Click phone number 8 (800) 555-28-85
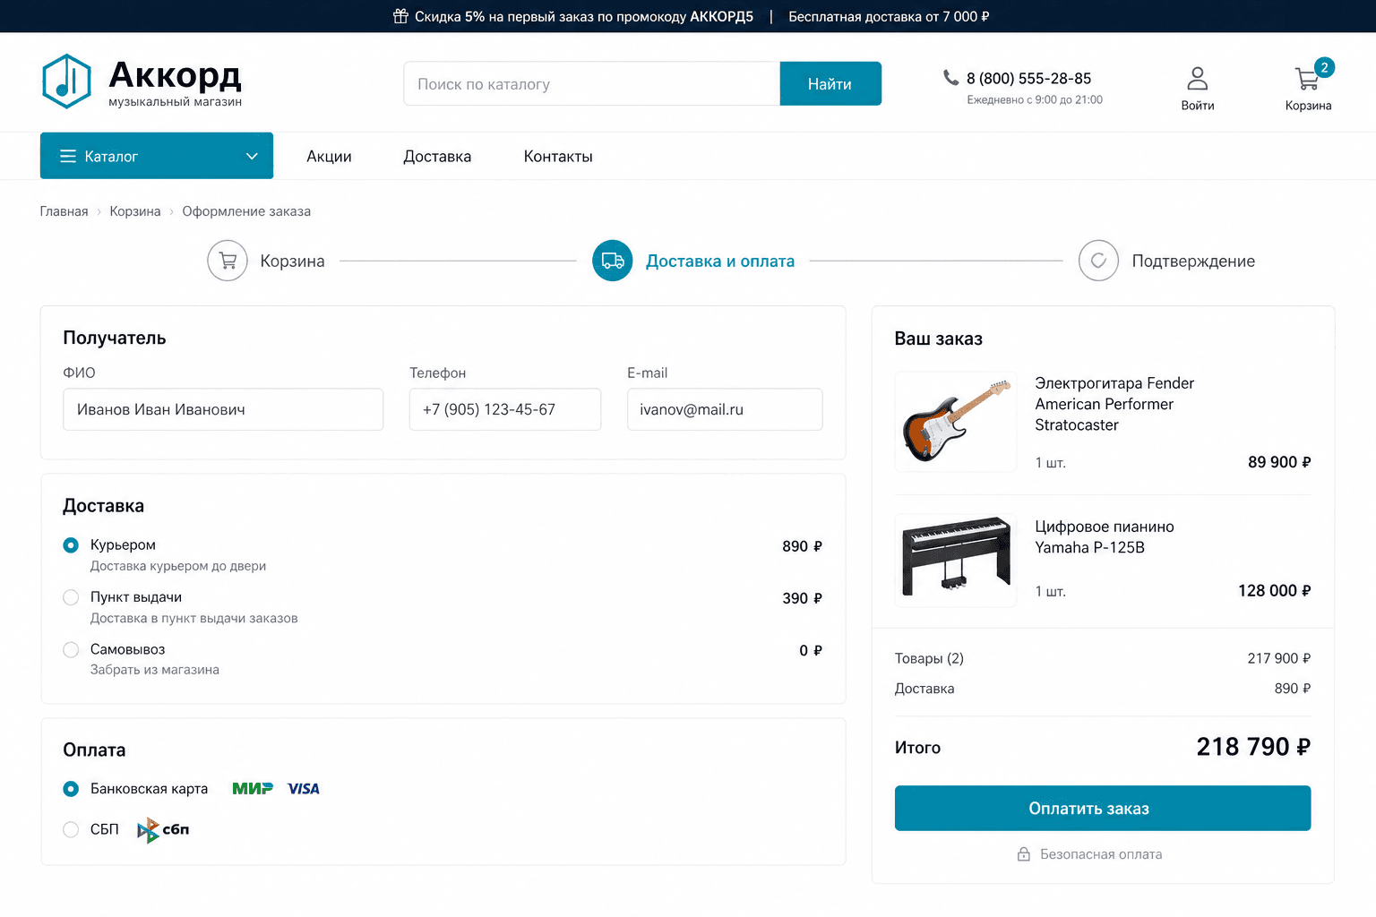Screen dimensions: 1376x917 pyautogui.click(x=1028, y=79)
